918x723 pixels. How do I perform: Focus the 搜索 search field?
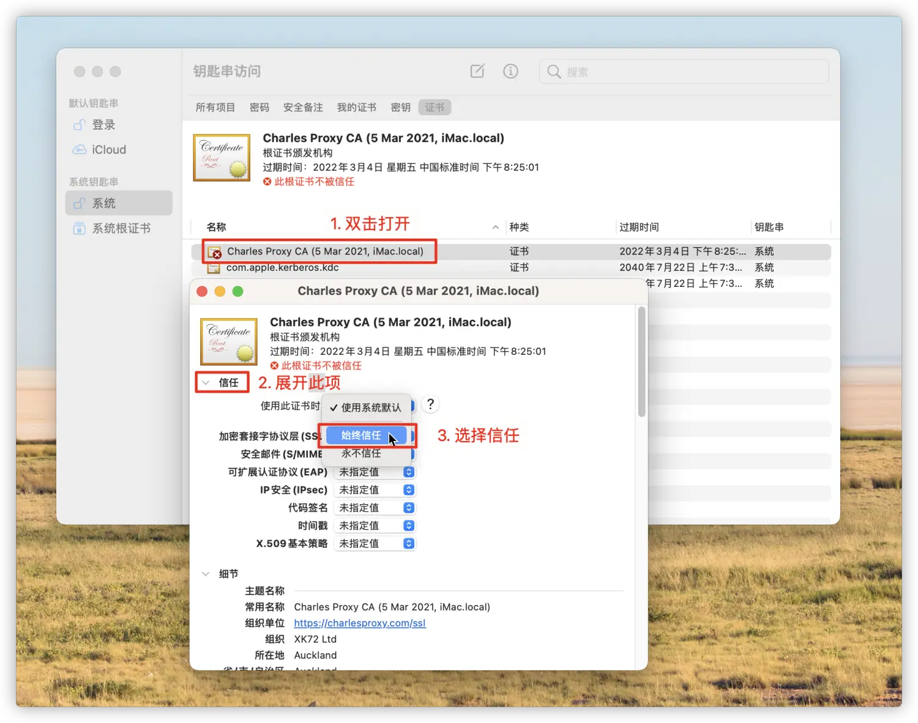(684, 72)
